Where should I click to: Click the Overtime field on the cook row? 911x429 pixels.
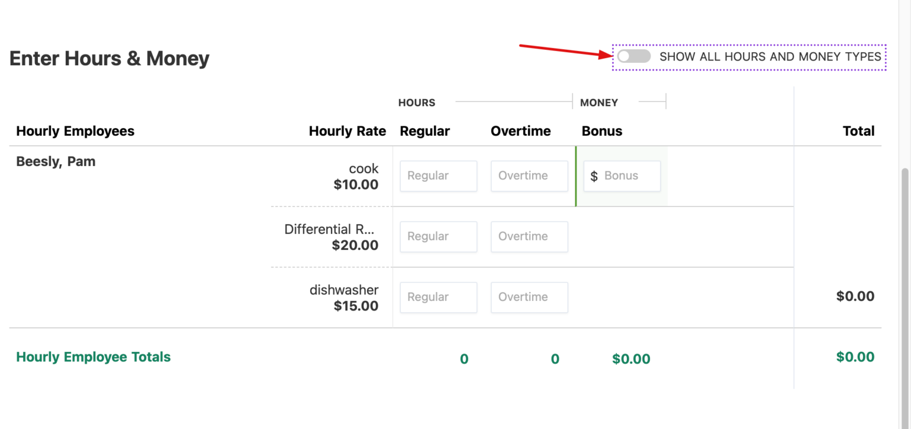coord(529,176)
